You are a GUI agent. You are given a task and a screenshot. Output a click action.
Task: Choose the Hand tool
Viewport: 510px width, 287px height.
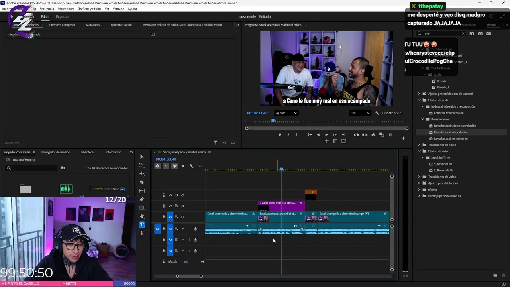point(142,216)
